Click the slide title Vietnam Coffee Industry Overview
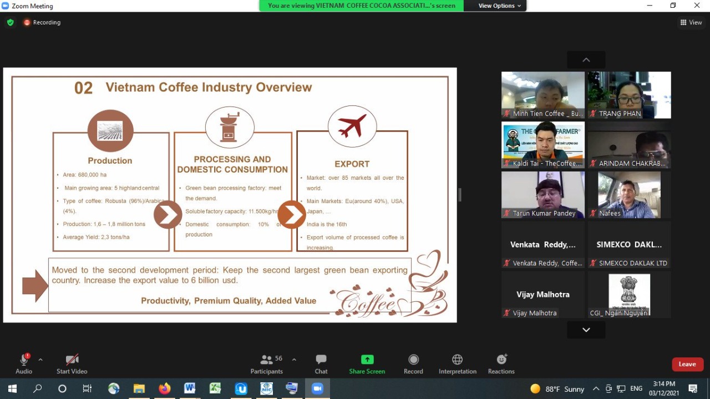Screen dimensions: 710x399 pos(209,88)
